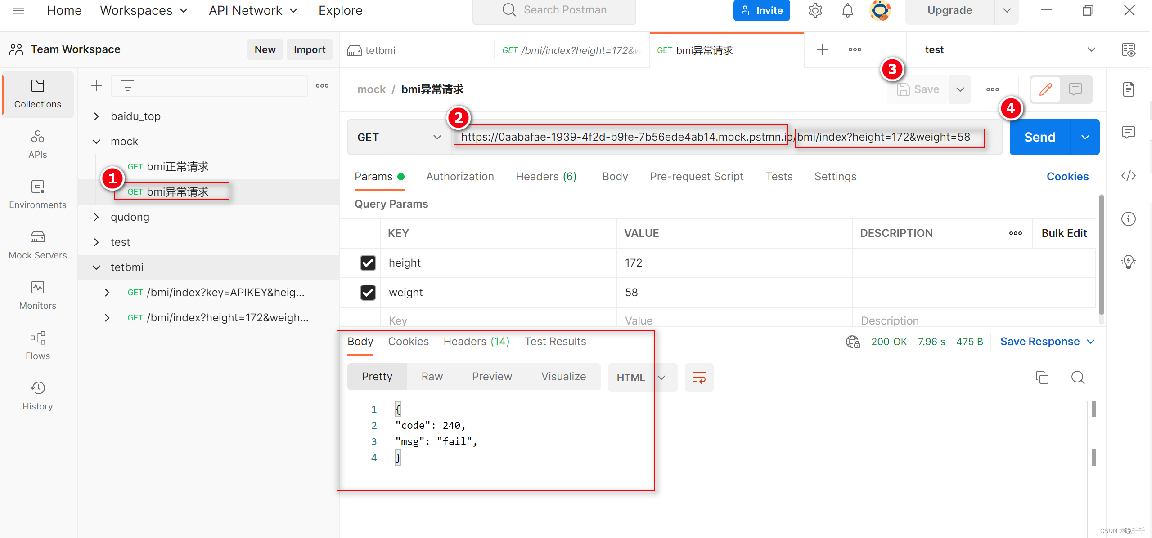Switch to the Test Results tab
The width and height of the screenshot is (1152, 538).
555,342
